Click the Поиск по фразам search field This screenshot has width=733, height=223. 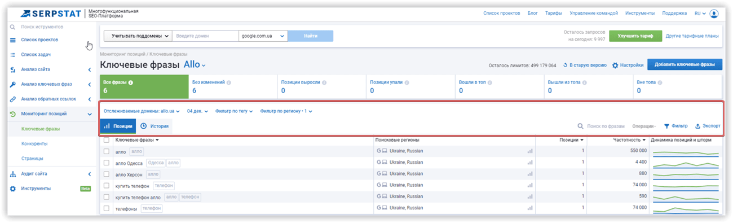[x=601, y=126]
